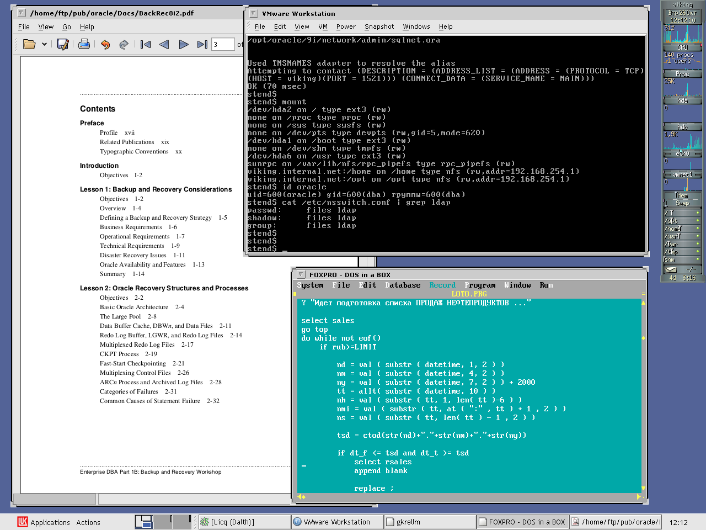Expand the recent files arrow beside the folder icon
The width and height of the screenshot is (706, 530).
44,44
